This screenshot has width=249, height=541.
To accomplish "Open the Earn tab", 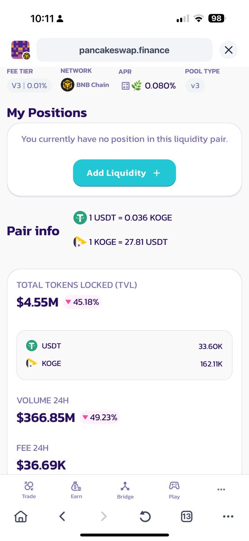I will 77,490.
